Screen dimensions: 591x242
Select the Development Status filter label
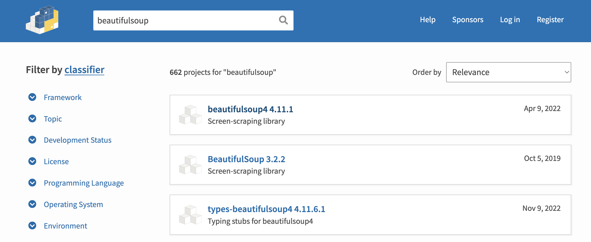pyautogui.click(x=78, y=140)
